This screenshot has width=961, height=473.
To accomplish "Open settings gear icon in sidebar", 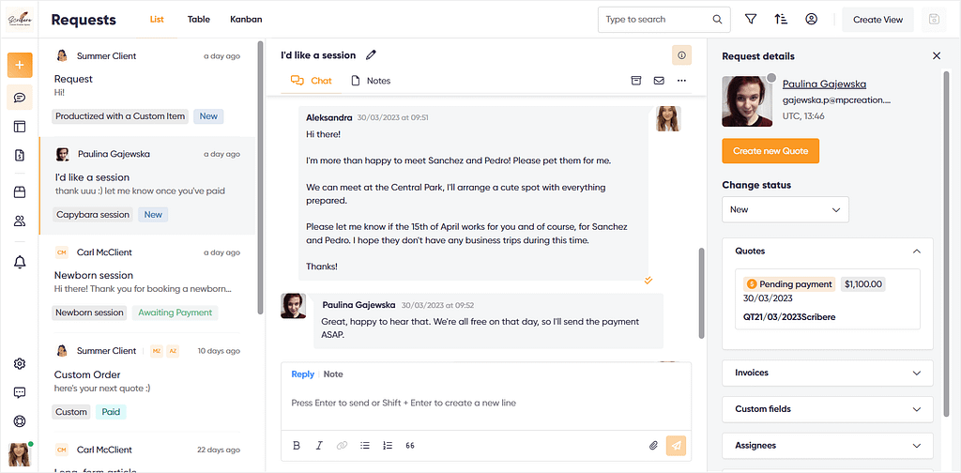I will point(20,364).
